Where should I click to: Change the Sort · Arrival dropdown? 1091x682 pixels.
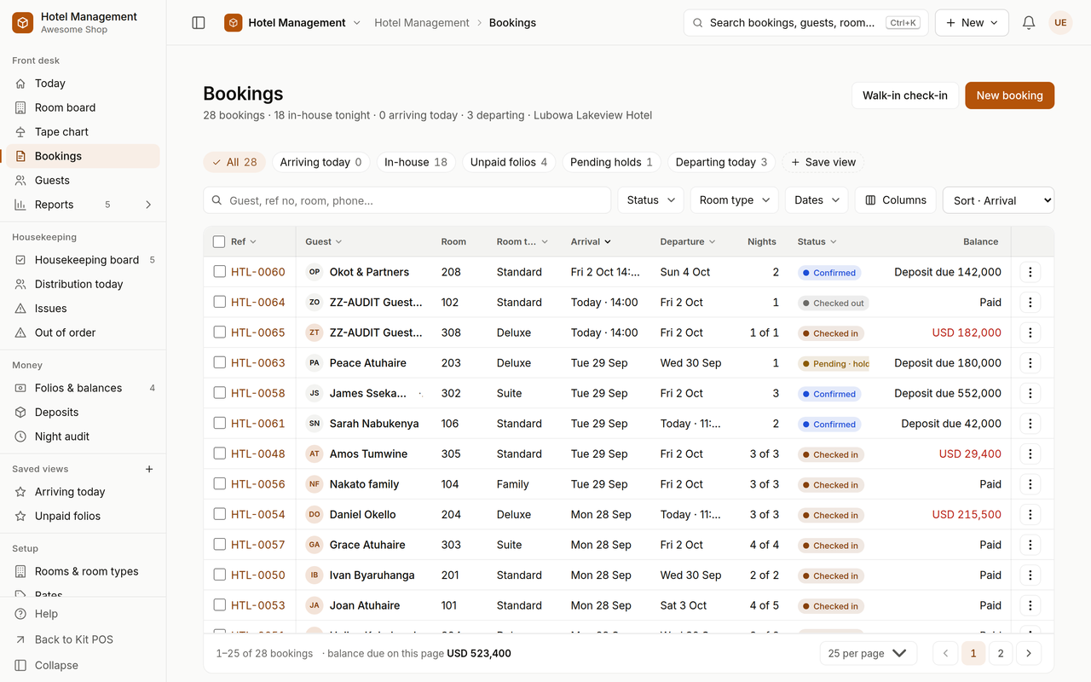click(x=998, y=200)
